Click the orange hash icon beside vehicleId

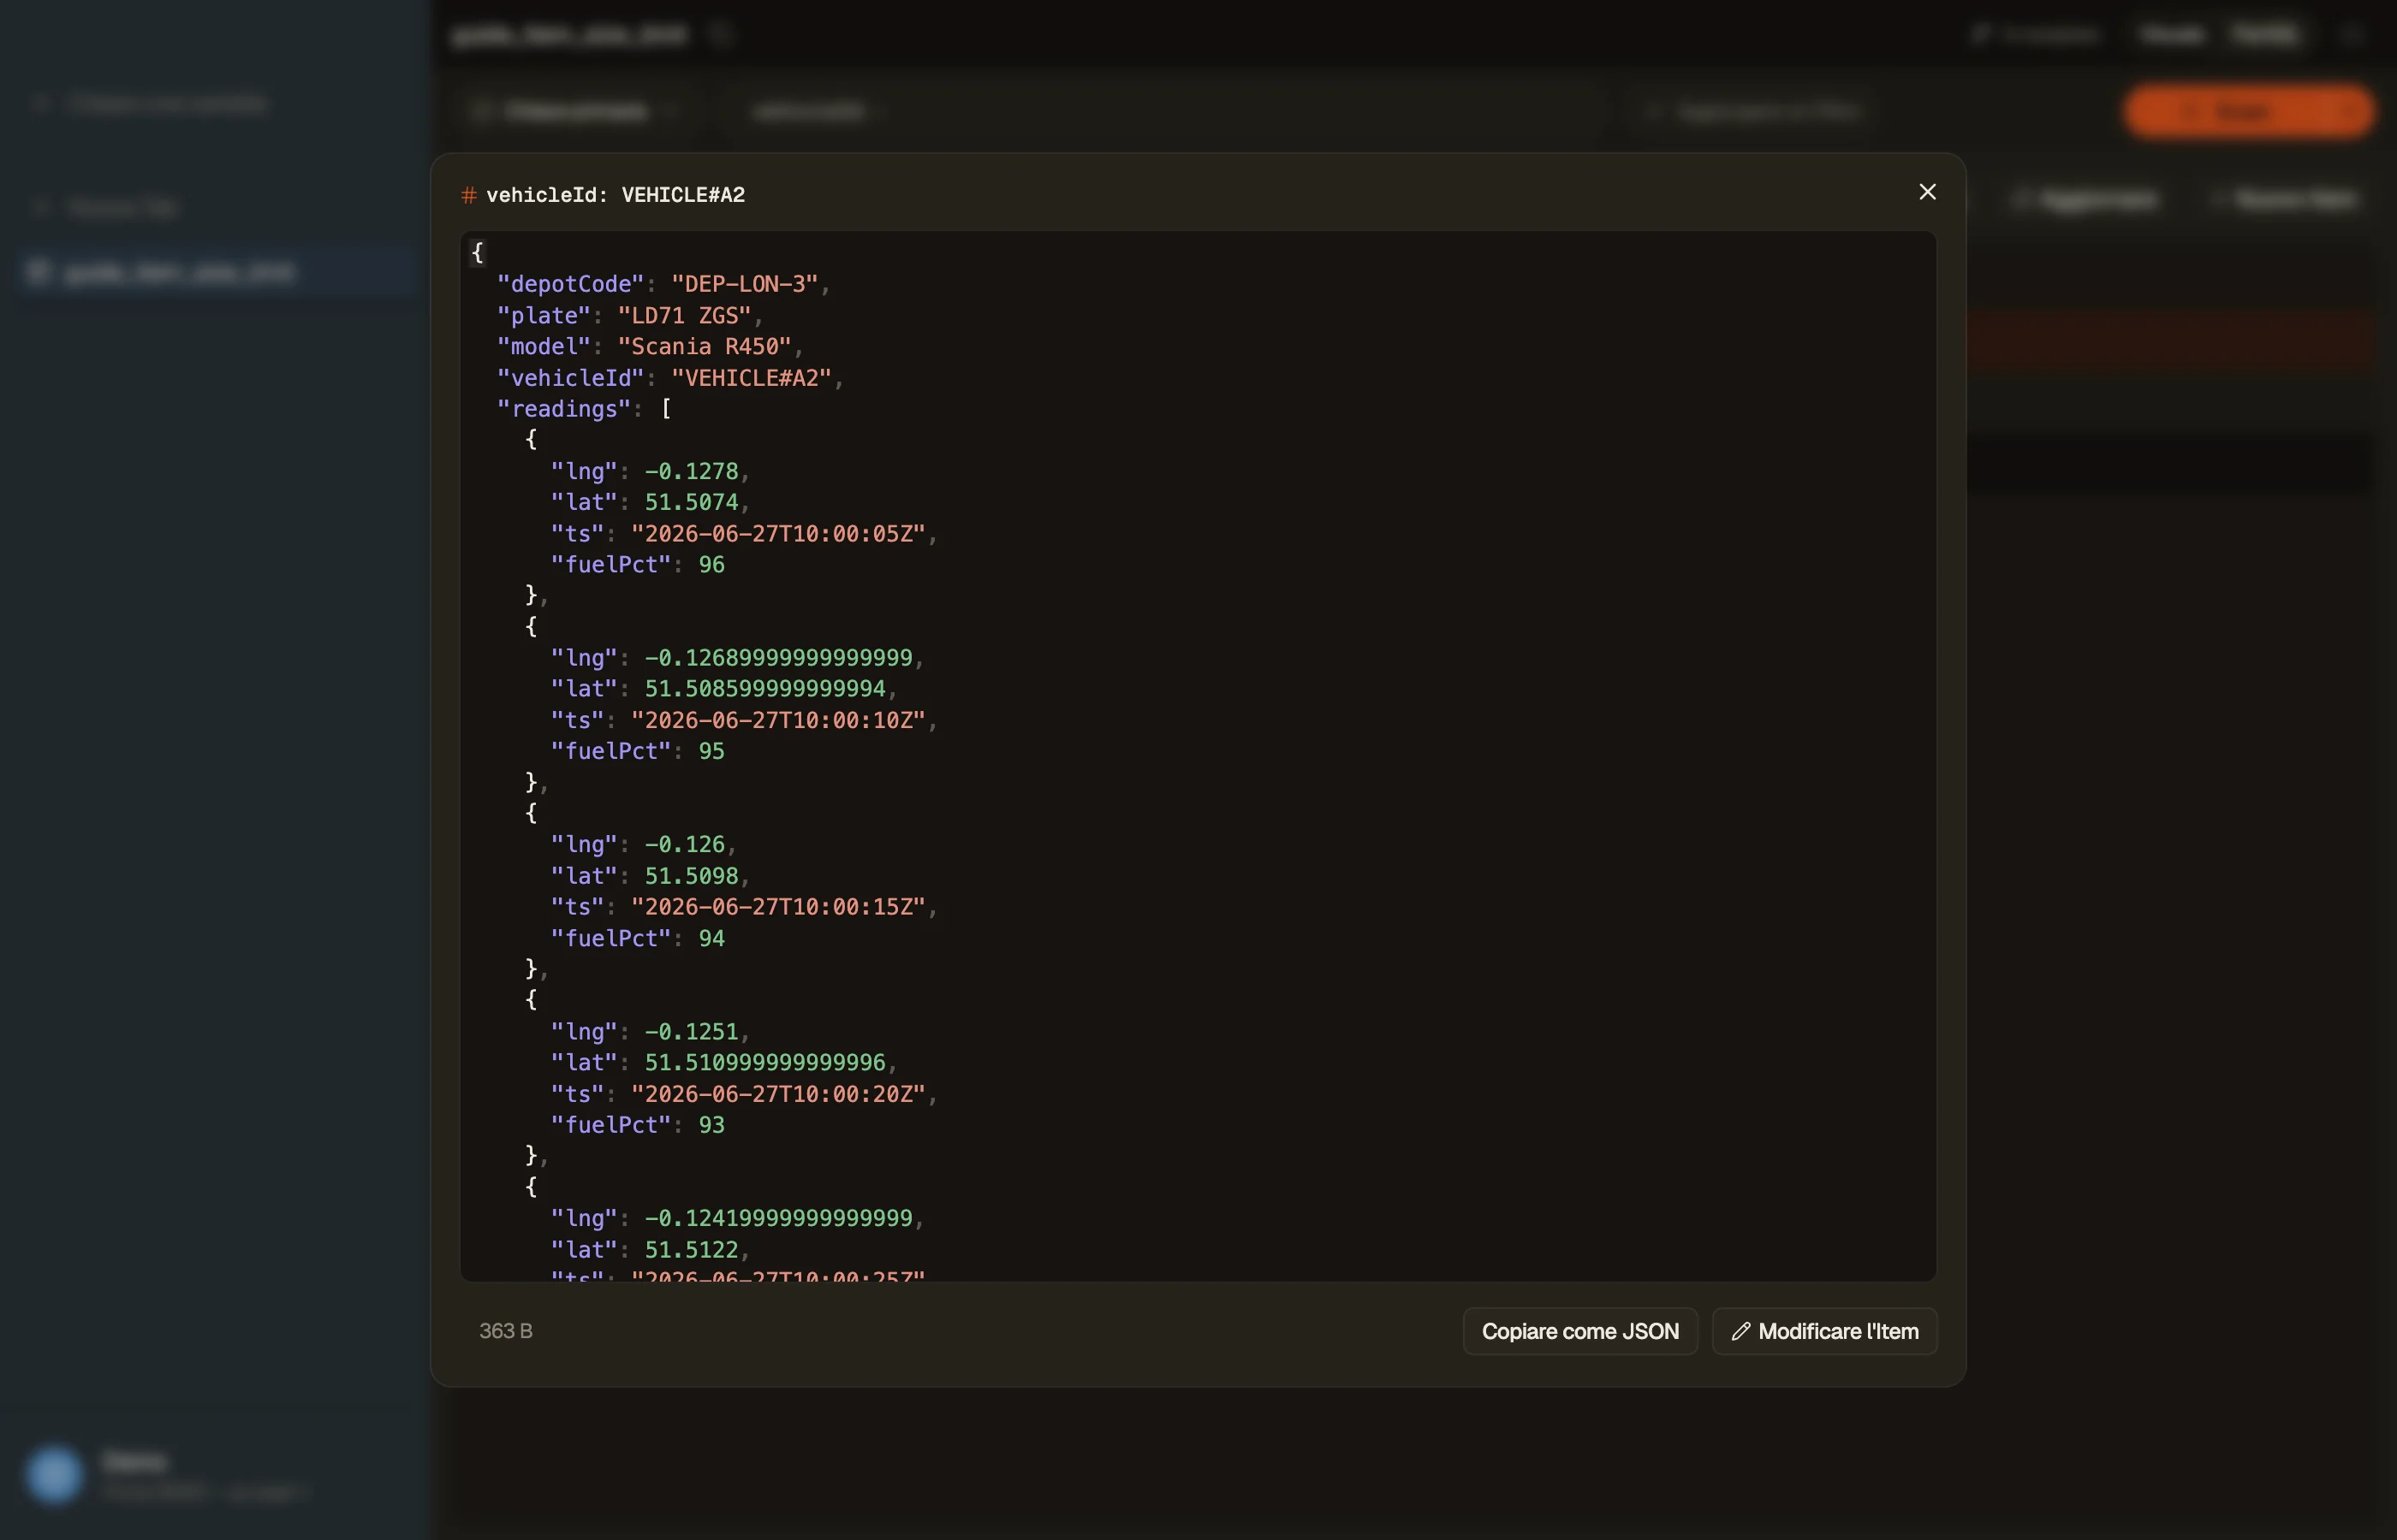point(468,195)
